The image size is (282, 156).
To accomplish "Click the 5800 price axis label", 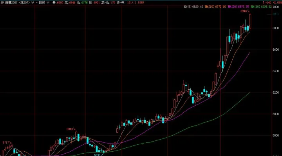I will (x=276, y=135).
